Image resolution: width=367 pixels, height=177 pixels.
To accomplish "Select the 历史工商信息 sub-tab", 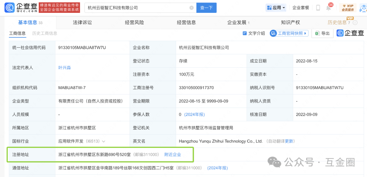I will point(45,33).
